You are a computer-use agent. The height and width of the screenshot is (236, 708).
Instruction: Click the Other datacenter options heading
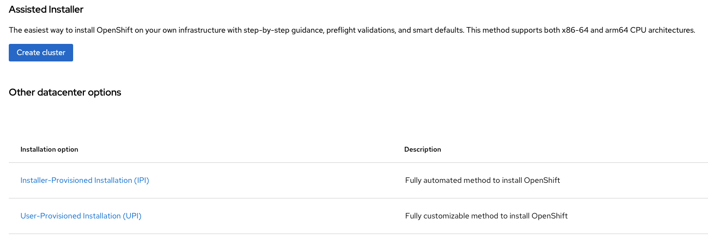point(65,93)
